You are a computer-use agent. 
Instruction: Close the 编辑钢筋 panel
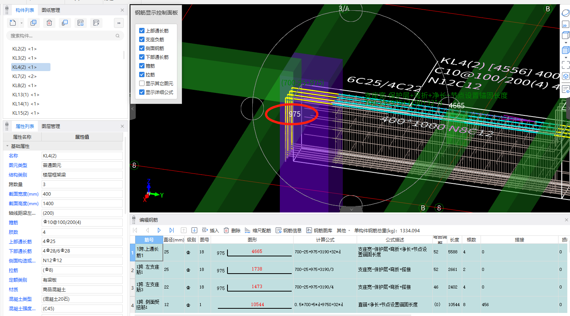(566, 220)
